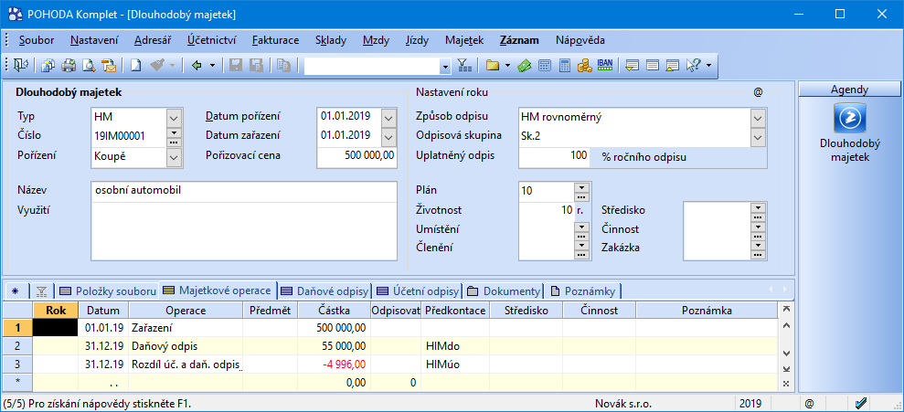
Task: Expand the Datum pořízení date dropdown
Action: click(388, 117)
